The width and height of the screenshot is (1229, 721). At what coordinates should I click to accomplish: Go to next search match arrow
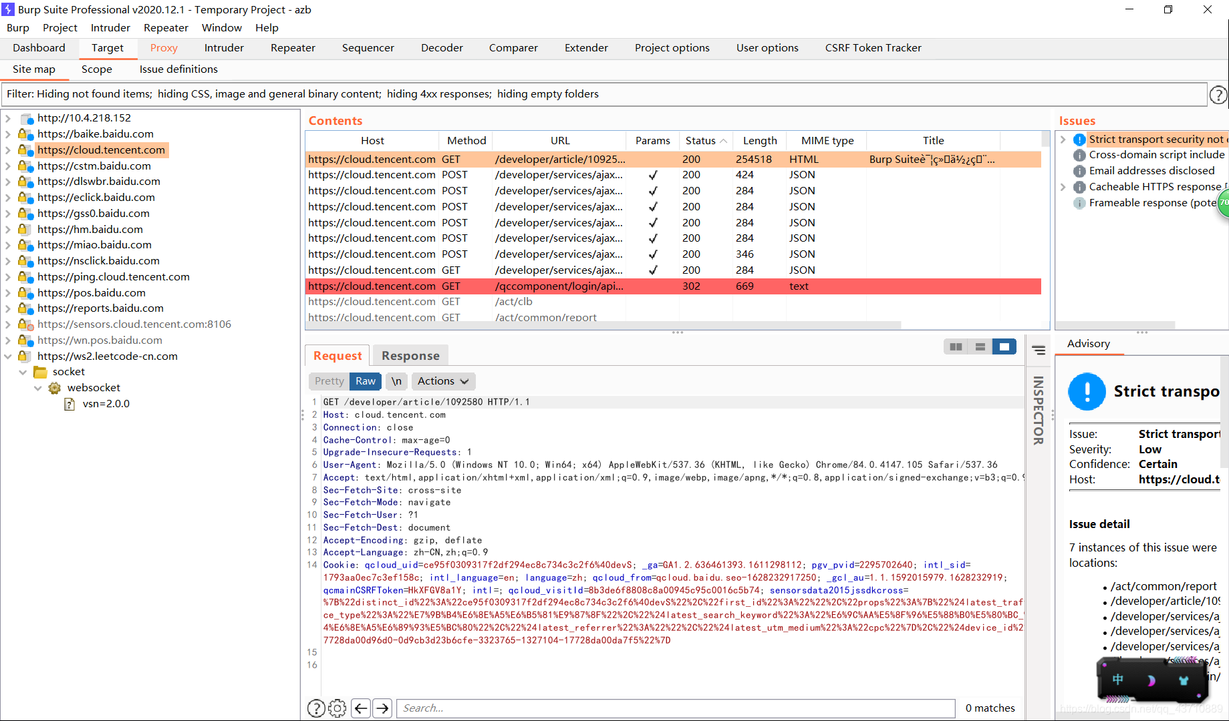pos(382,708)
